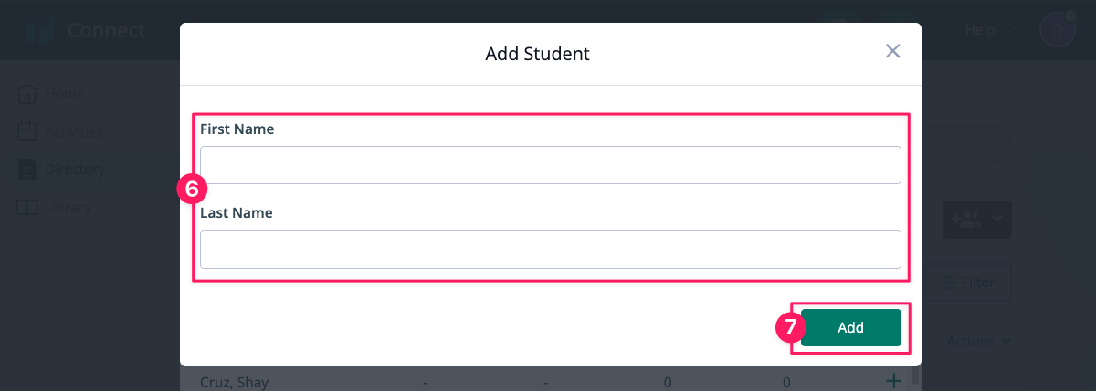Open the user avatar at top right
The height and width of the screenshot is (391, 1096).
point(1058,29)
